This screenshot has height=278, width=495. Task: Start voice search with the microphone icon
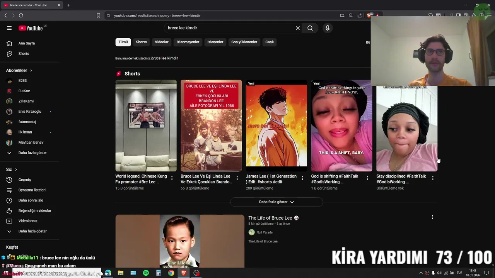click(328, 28)
